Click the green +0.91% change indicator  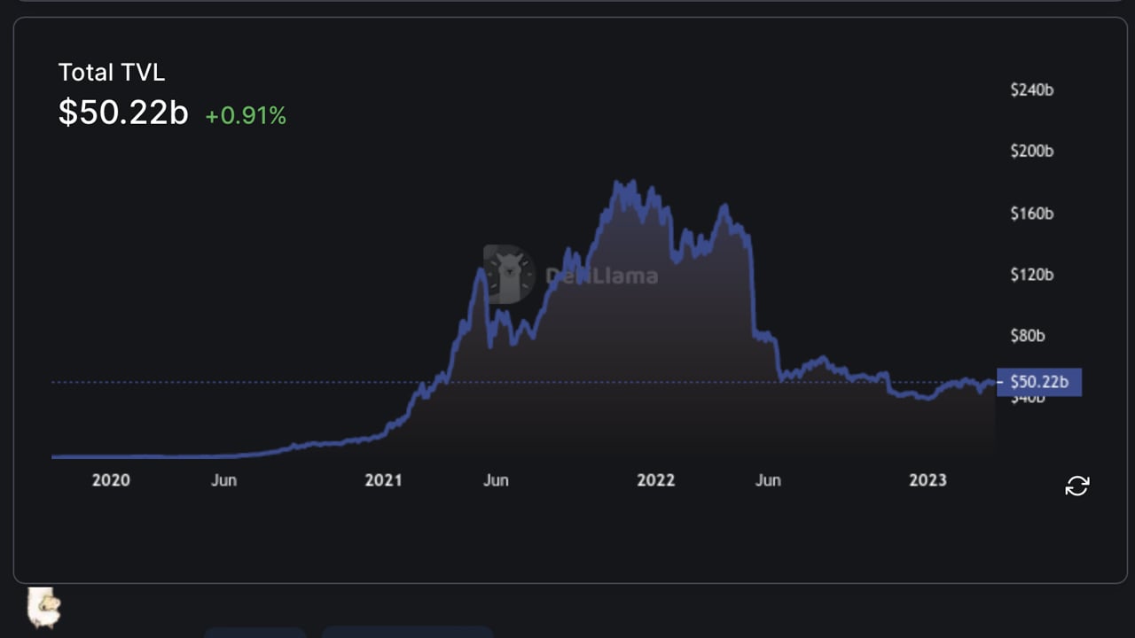point(246,115)
